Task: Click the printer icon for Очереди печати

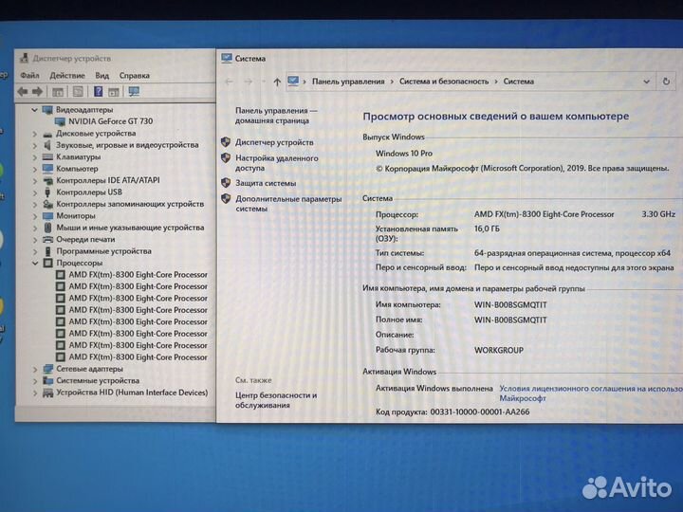Action: (48, 240)
